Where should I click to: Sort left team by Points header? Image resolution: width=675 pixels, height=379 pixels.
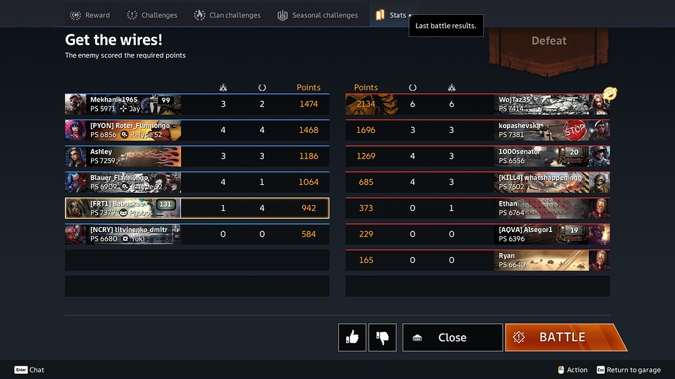coord(308,87)
